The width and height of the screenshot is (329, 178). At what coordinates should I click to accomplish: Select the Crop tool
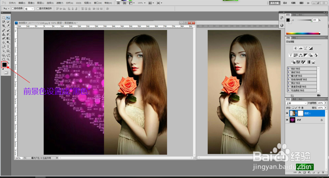tap(4, 26)
